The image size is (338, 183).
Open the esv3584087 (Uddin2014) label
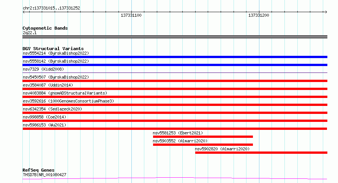48,85
